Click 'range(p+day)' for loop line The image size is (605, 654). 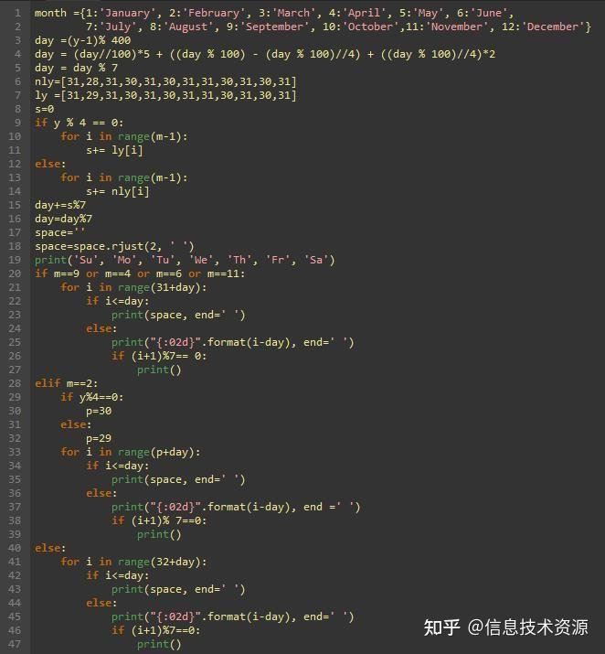coord(131,452)
